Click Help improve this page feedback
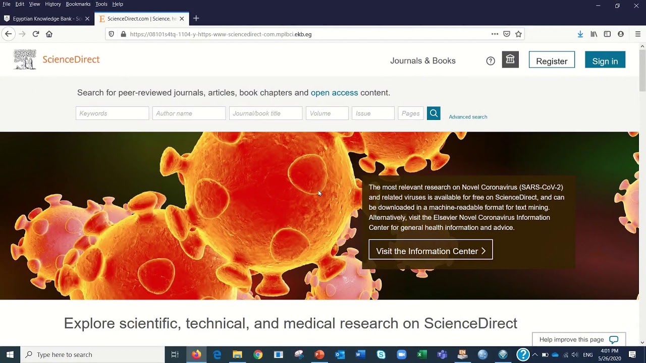The width and height of the screenshot is (646, 363). coord(579,339)
